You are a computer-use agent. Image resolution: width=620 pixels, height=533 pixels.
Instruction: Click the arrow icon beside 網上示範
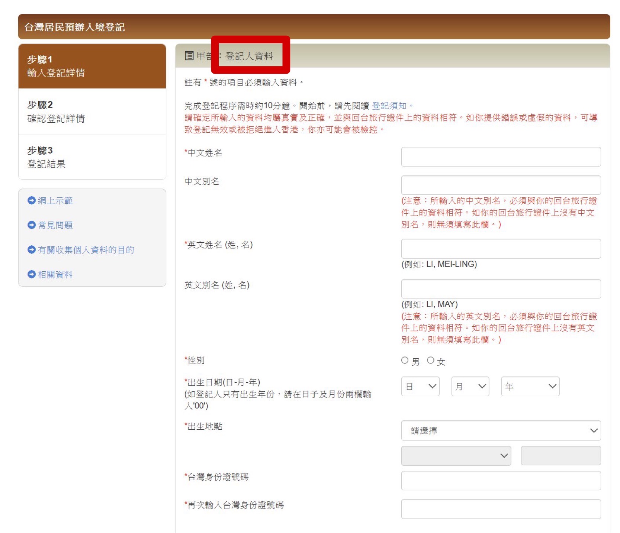click(x=32, y=200)
